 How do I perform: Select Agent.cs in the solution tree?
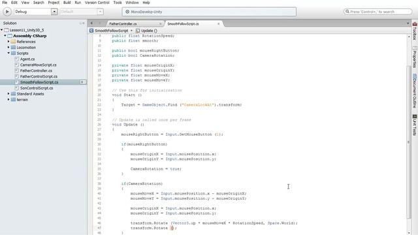(27, 59)
